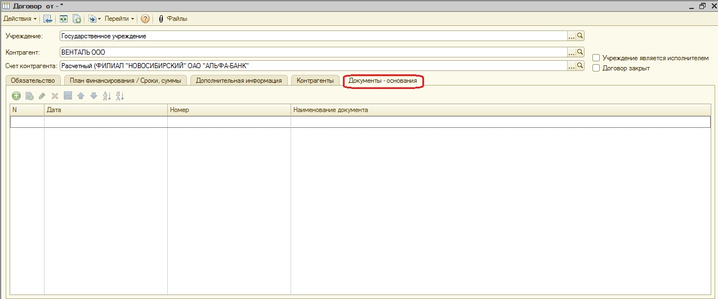This screenshot has width=718, height=299.
Task: Click magnifier icon of Учреждение field
Action: [x=580, y=36]
